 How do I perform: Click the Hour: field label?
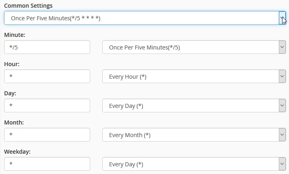[12, 64]
